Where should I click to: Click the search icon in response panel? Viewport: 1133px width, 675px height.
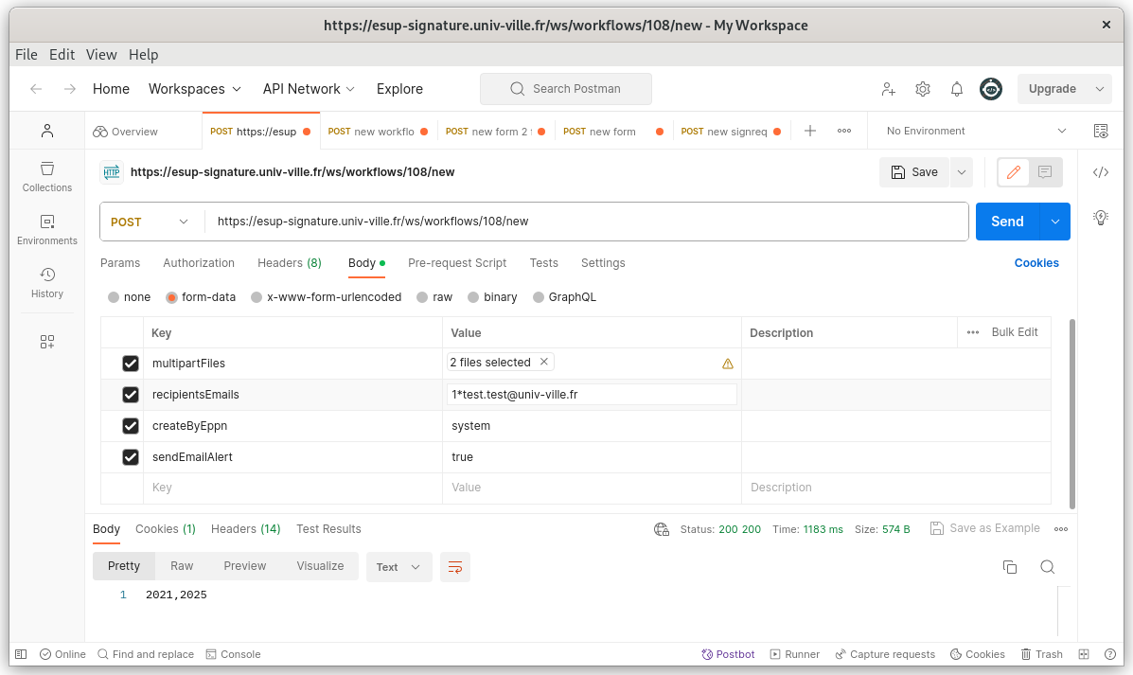coord(1047,567)
